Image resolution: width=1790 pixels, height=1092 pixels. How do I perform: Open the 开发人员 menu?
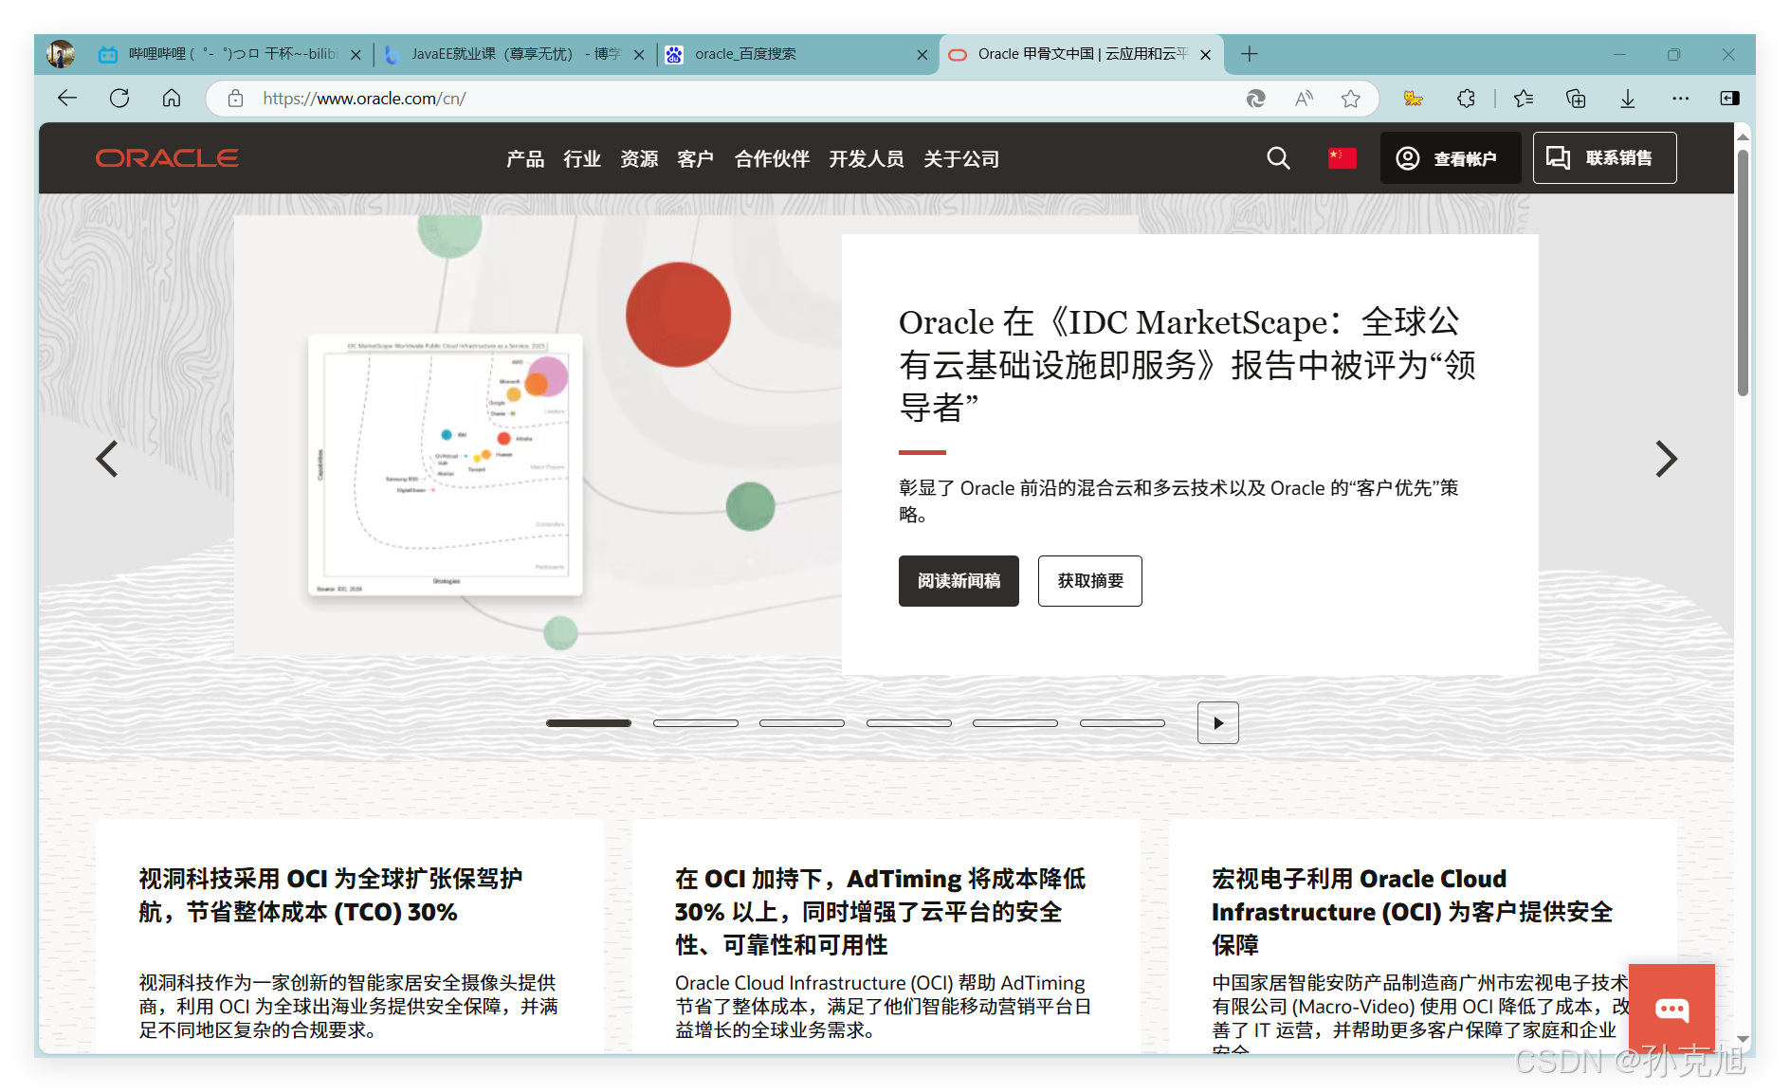(867, 159)
